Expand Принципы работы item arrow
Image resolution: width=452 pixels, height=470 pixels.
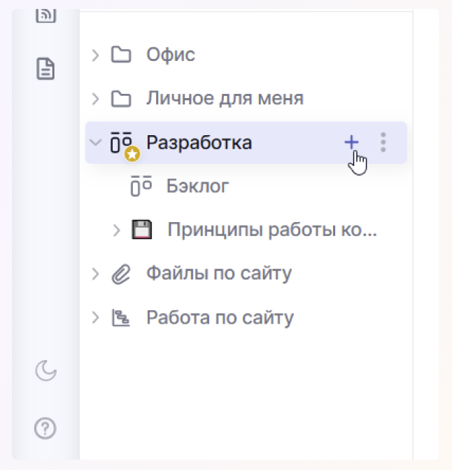click(x=117, y=230)
